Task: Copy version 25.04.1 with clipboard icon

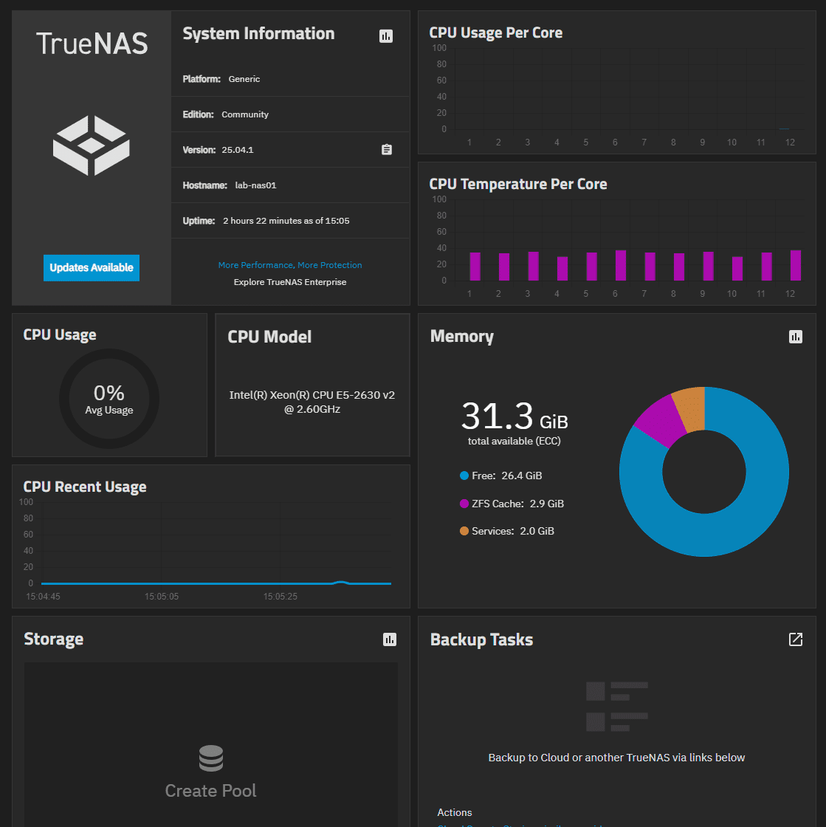Action: pyautogui.click(x=386, y=150)
